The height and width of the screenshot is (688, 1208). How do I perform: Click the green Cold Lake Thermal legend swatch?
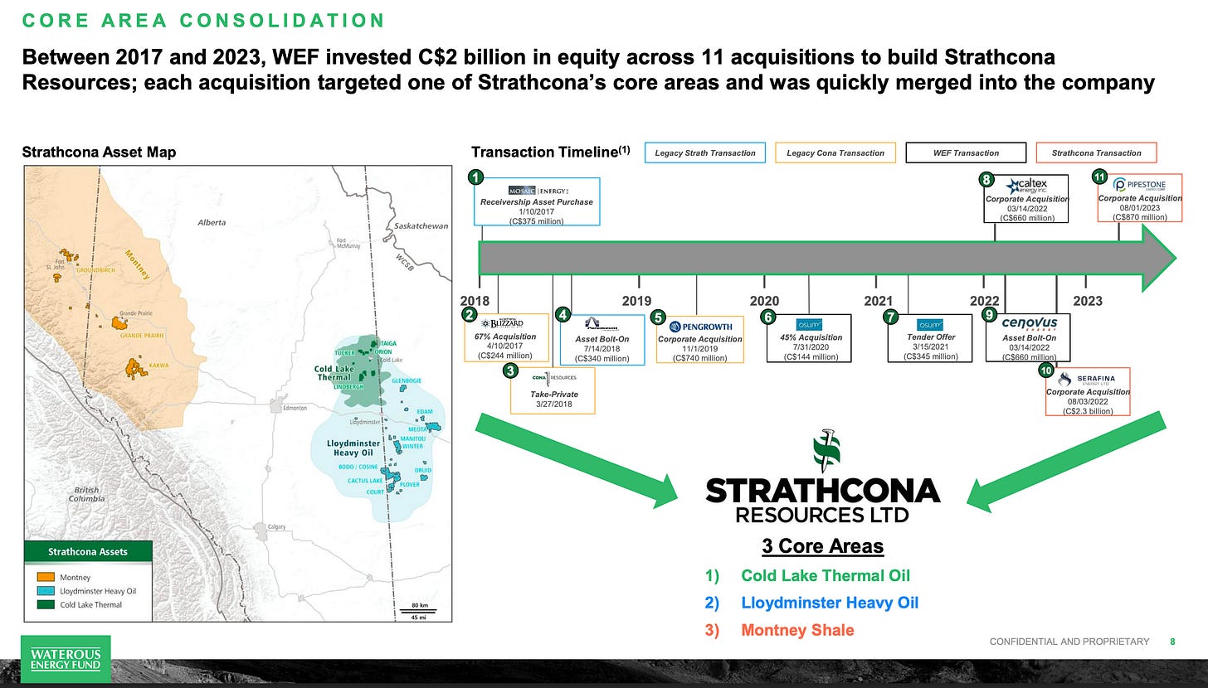tap(46, 605)
